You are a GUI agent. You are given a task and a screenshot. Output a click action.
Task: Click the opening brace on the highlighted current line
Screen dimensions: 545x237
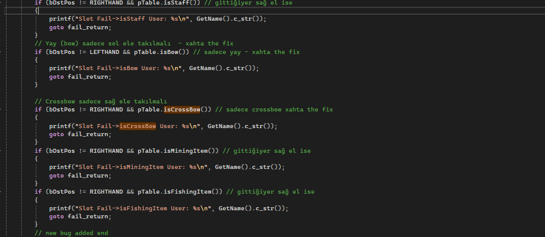(36, 11)
